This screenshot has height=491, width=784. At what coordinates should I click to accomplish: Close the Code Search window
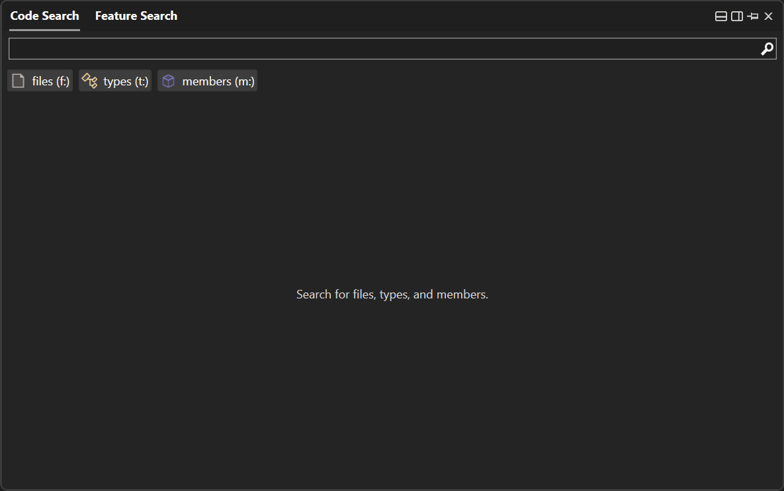[768, 17]
